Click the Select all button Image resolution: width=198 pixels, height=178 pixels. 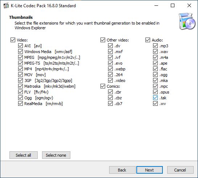pos(24,155)
